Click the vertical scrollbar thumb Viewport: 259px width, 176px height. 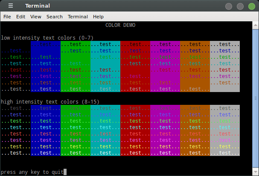tap(256, 98)
